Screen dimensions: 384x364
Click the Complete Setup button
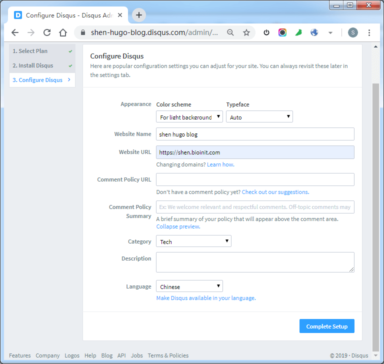pyautogui.click(x=327, y=326)
